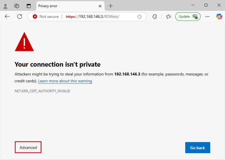Open the user profile icon
This screenshot has width=225, height=160.
[x=5, y=6]
